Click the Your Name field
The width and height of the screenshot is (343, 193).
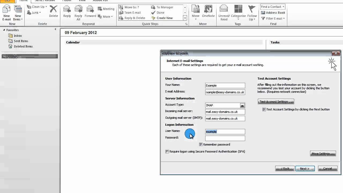pos(225,86)
